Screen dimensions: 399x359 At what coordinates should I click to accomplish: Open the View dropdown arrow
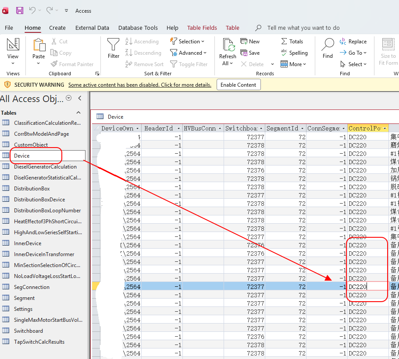pyautogui.click(x=13, y=63)
